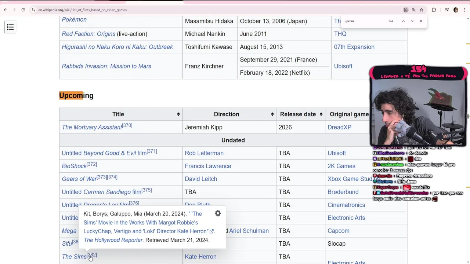470x264 pixels.
Task: Click the find-in-page search field
Action: click(x=364, y=21)
